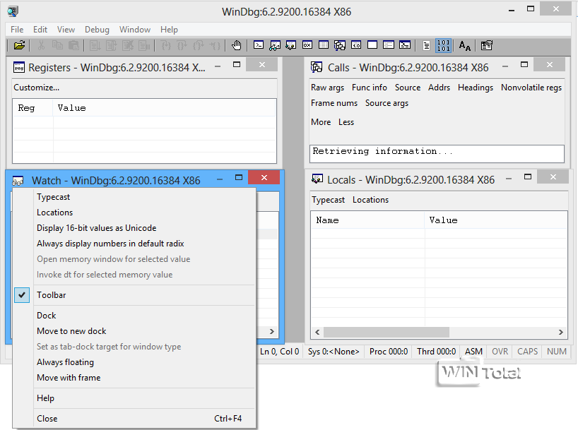Open source file with folder icon

[x=19, y=45]
